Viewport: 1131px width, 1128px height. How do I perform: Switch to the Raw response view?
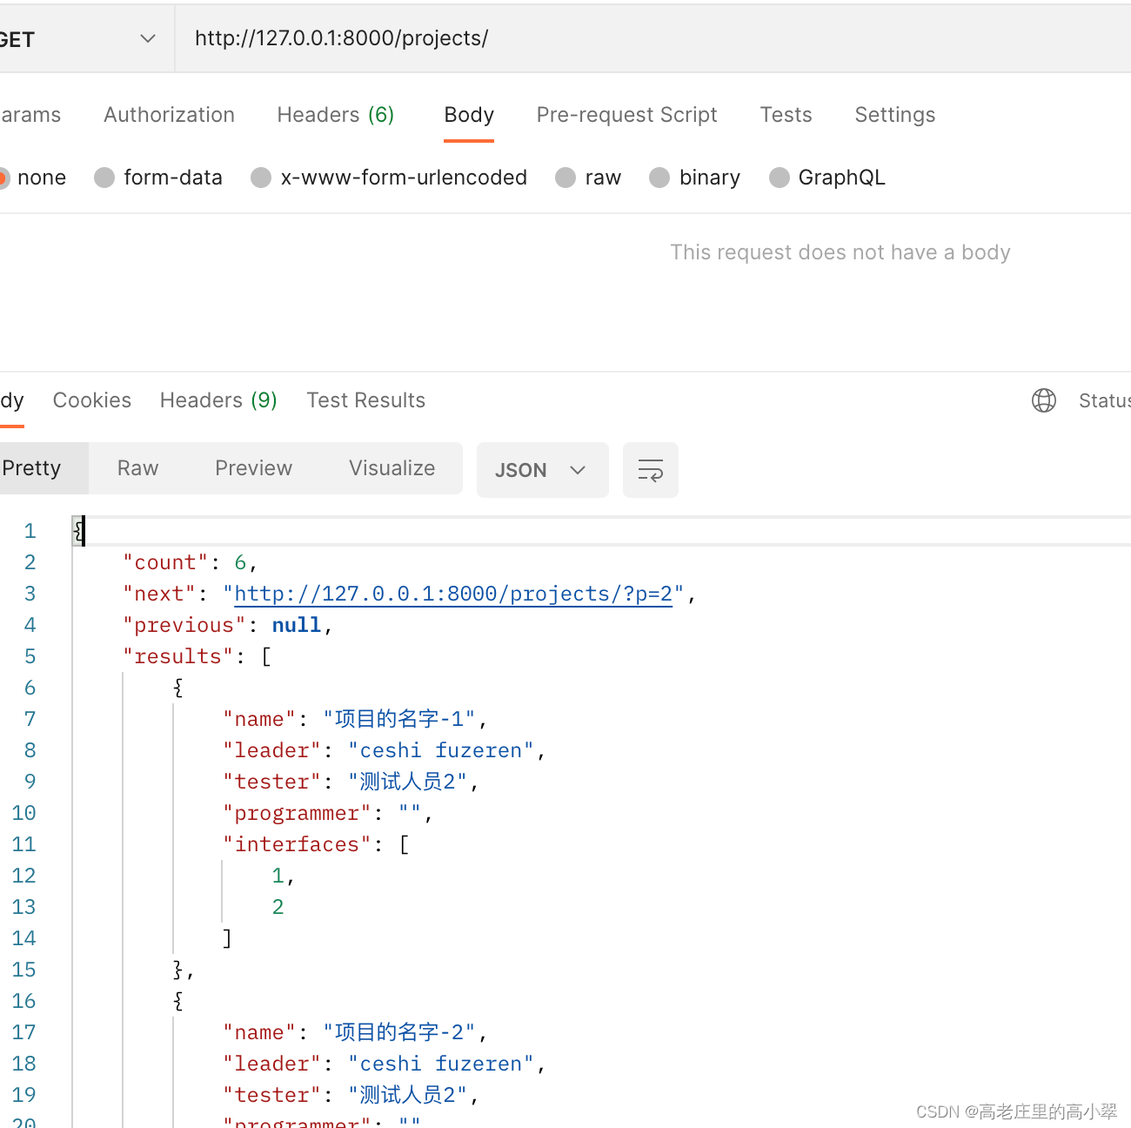137,467
